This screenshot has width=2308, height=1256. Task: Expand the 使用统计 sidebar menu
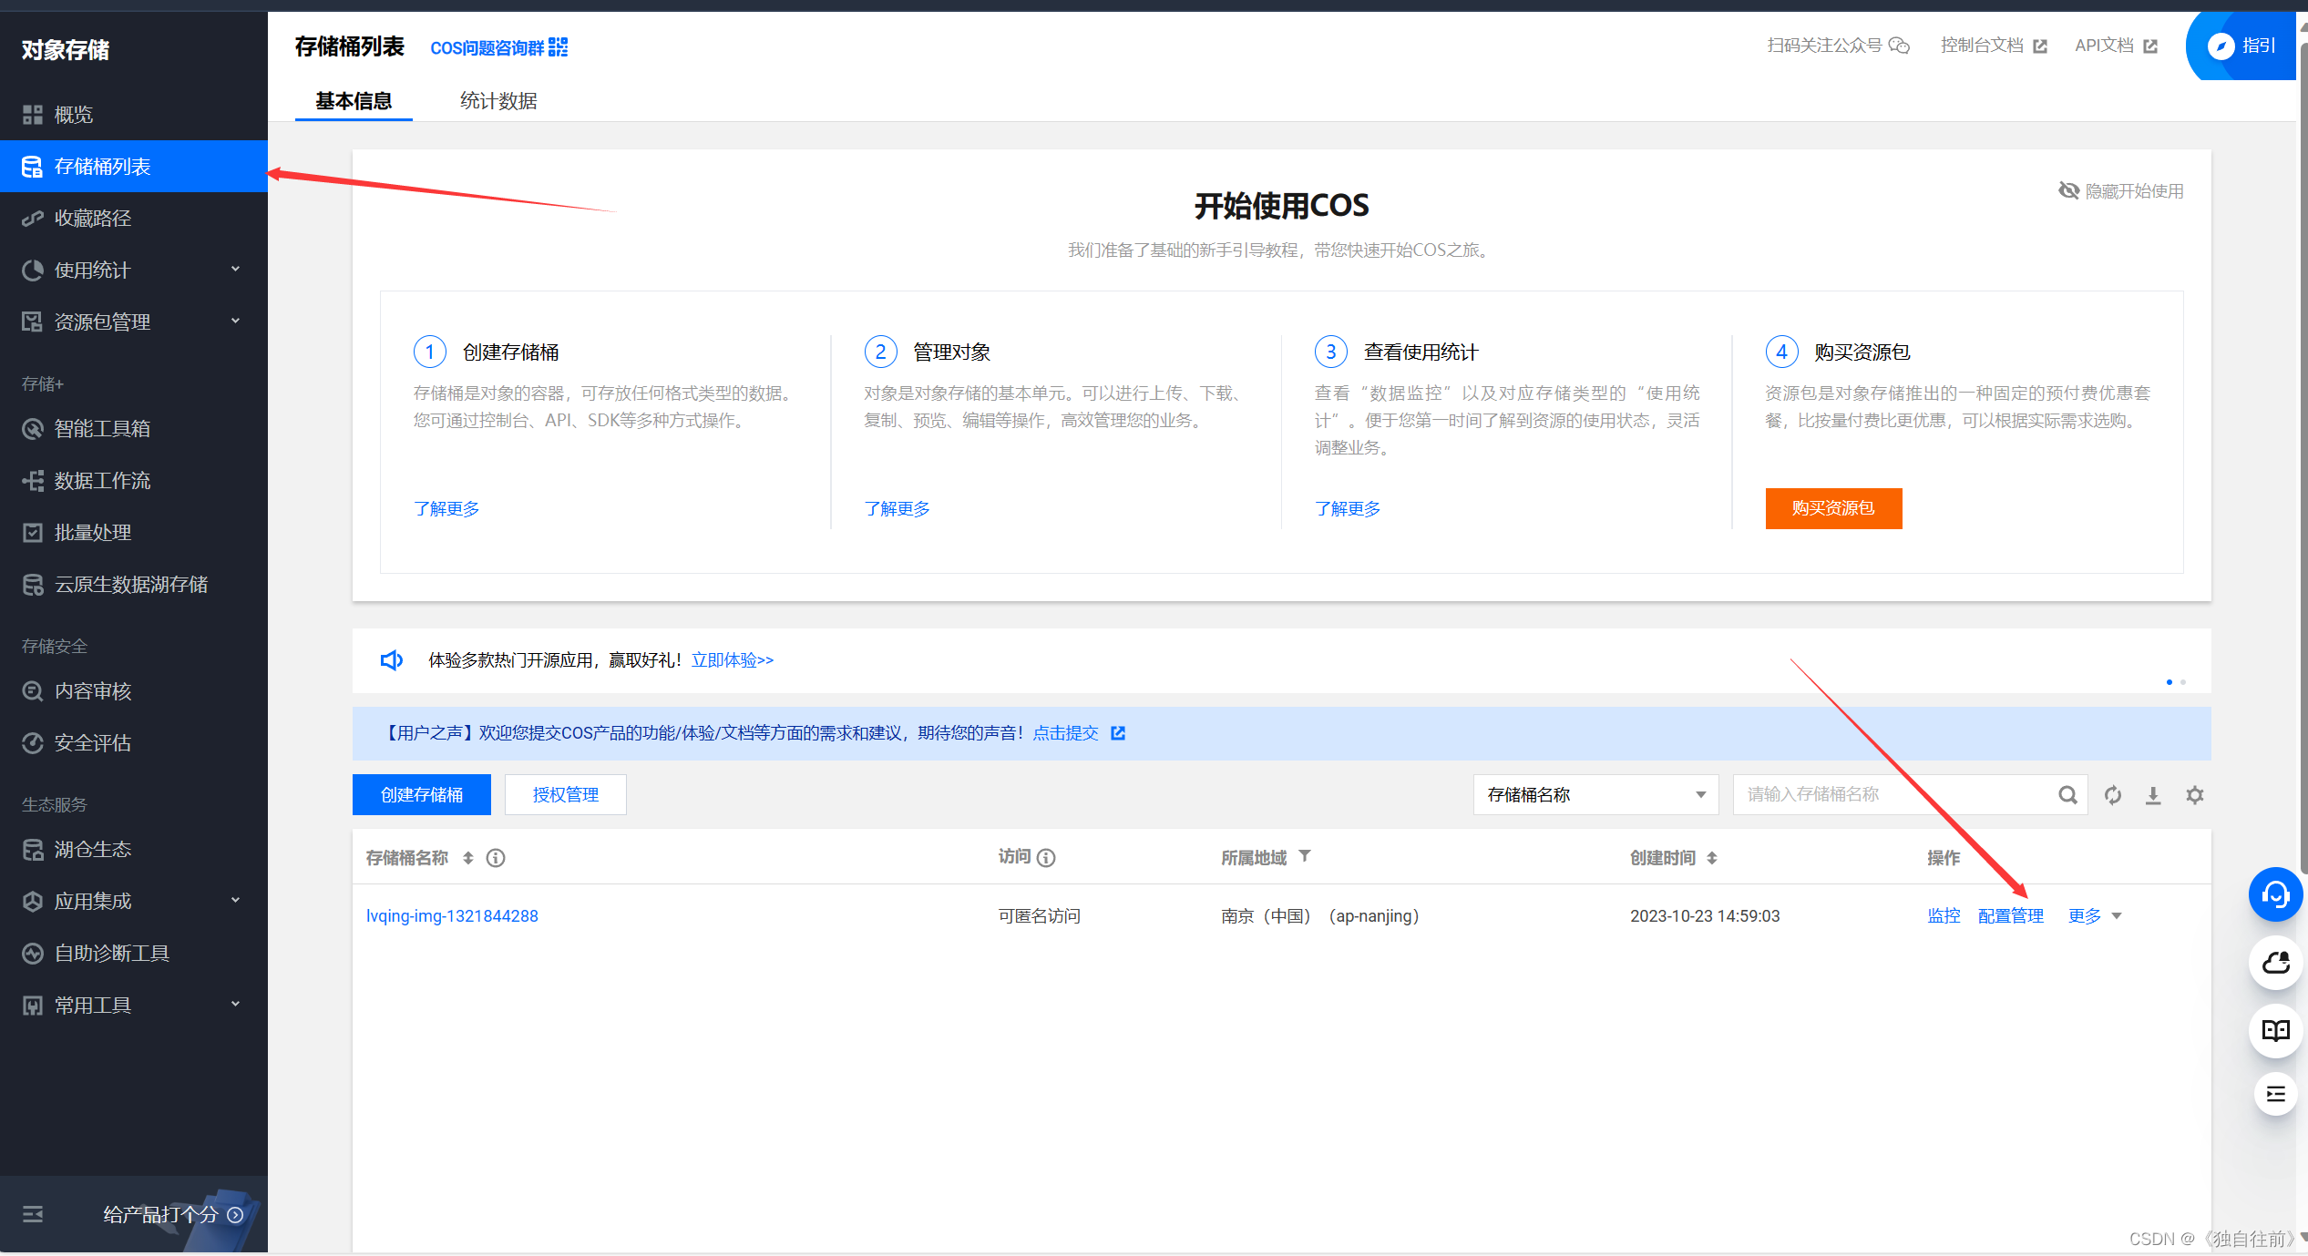pos(91,270)
